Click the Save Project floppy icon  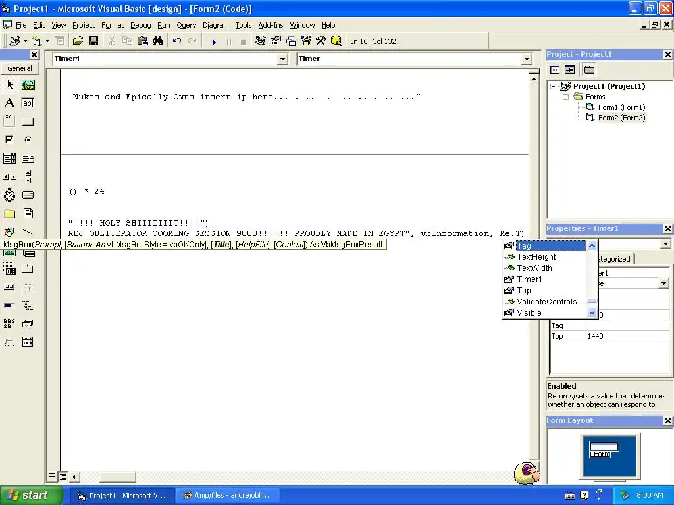pos(93,41)
